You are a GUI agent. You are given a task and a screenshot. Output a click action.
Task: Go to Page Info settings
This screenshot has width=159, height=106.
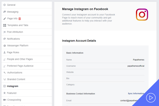(27, 18)
